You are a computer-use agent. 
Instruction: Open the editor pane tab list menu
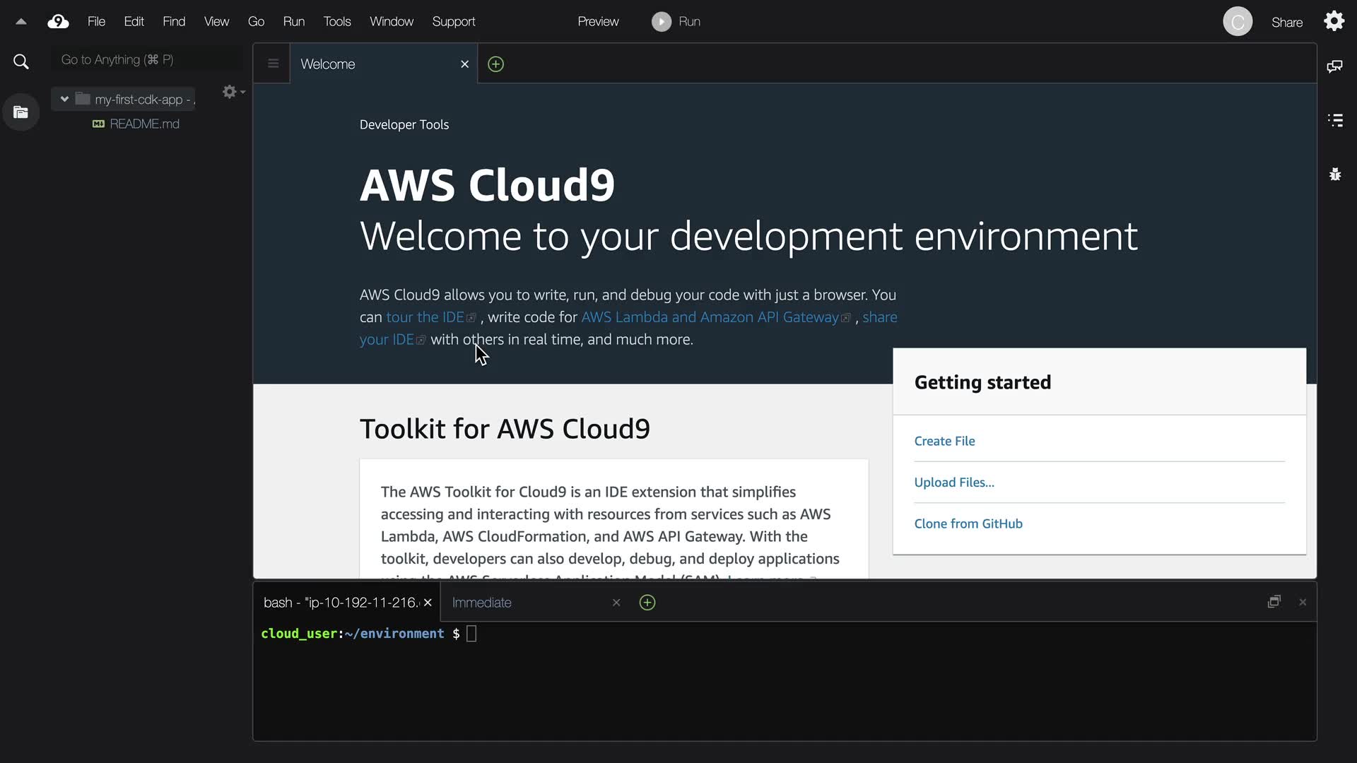tap(273, 64)
